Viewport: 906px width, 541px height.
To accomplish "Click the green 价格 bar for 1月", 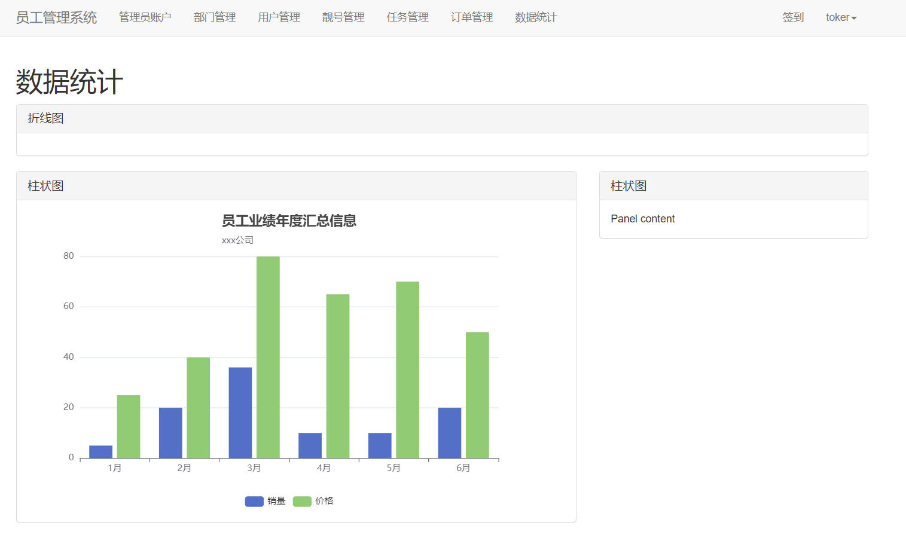I will 129,427.
